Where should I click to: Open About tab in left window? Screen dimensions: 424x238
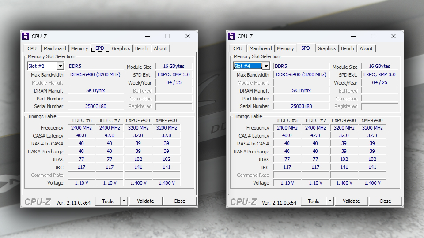(160, 48)
